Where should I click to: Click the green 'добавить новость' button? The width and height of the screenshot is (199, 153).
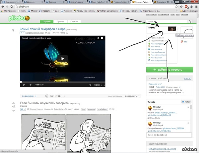click(x=169, y=69)
